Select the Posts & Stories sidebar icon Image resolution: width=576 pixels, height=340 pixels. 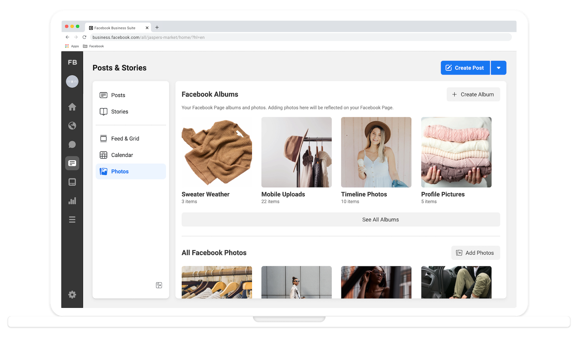coord(72,163)
